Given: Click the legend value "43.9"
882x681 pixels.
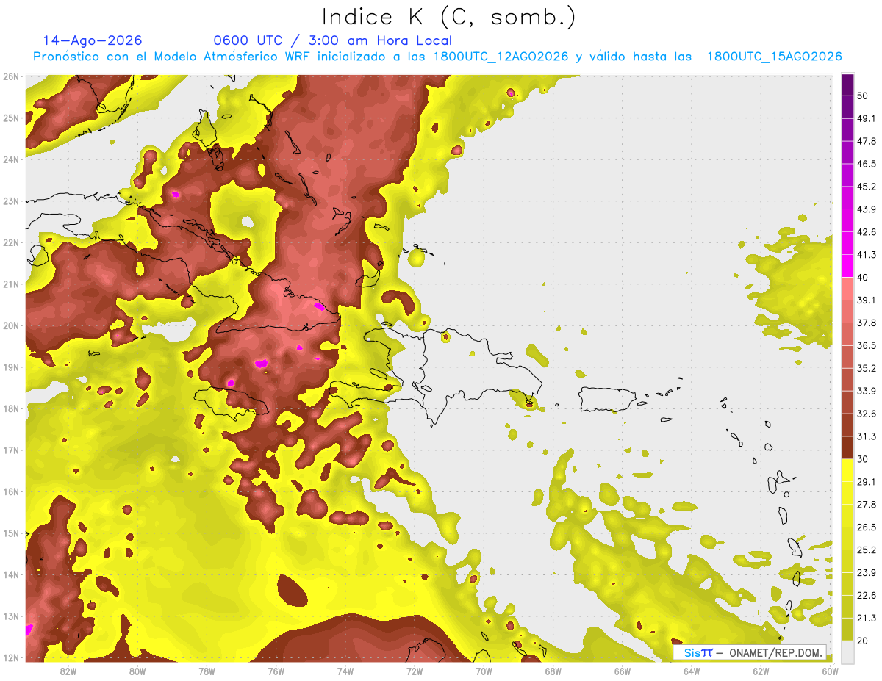Looking at the screenshot, I should (867, 209).
